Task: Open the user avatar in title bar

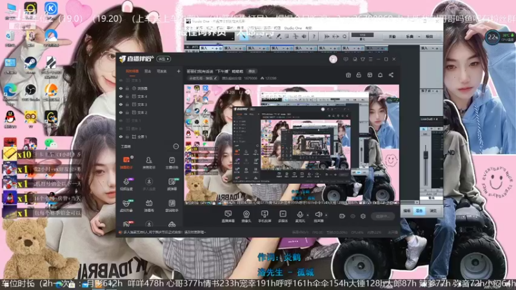Action: click(333, 59)
